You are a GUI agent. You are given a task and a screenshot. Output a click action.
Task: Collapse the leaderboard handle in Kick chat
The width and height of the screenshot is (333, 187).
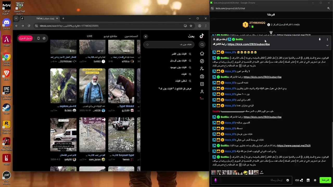(x=271, y=33)
